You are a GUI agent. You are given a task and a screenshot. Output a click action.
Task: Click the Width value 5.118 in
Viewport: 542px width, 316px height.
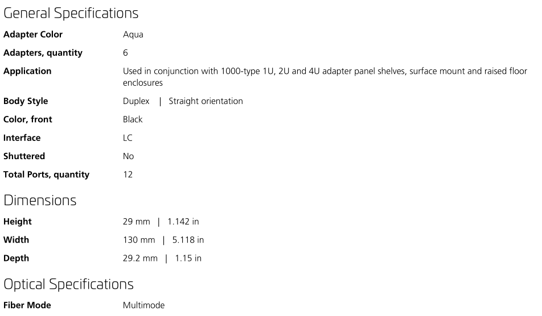pyautogui.click(x=188, y=240)
